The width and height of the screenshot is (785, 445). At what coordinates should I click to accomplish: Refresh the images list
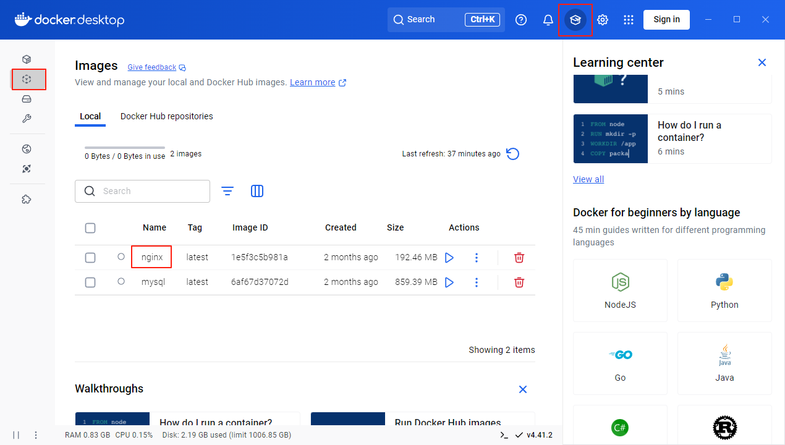[x=513, y=154]
